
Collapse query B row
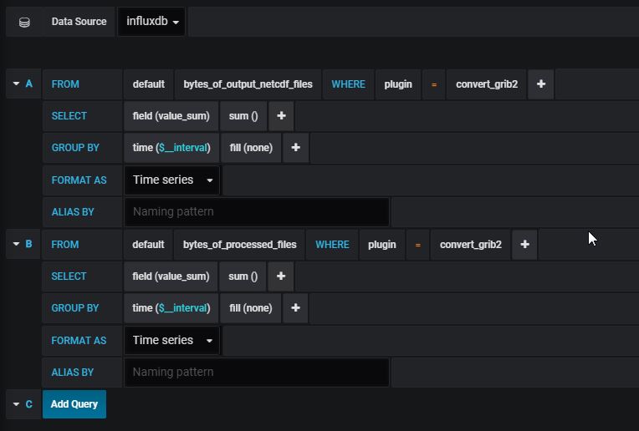coord(17,245)
